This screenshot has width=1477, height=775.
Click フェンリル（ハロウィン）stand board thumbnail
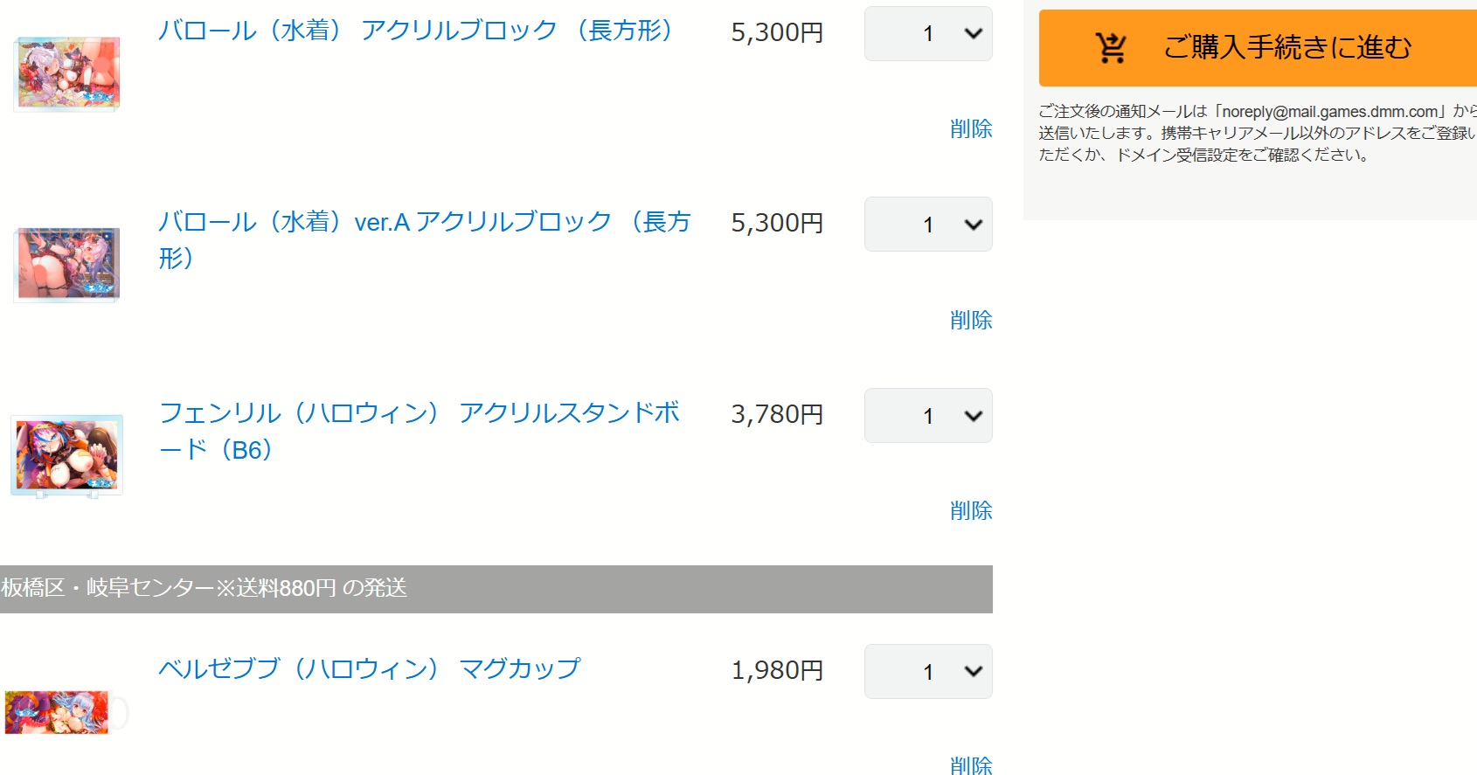[x=67, y=455]
